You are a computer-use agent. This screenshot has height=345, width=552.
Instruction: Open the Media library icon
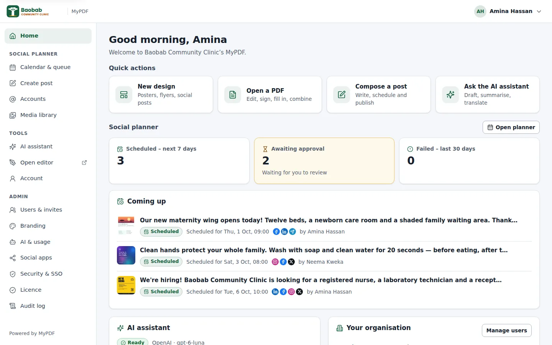[x=13, y=115]
